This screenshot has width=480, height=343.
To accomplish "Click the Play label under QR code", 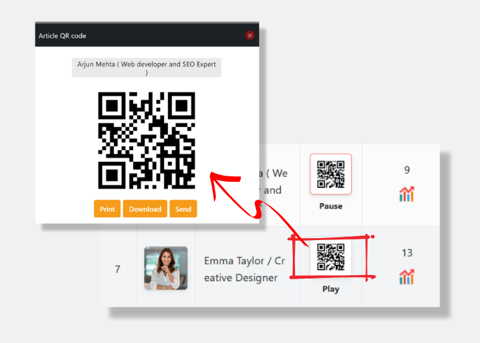I will [331, 289].
